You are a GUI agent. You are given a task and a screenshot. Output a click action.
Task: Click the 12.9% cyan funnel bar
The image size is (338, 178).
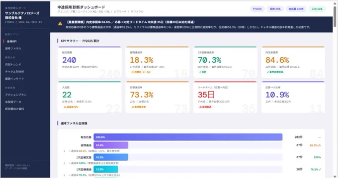tap(105, 169)
